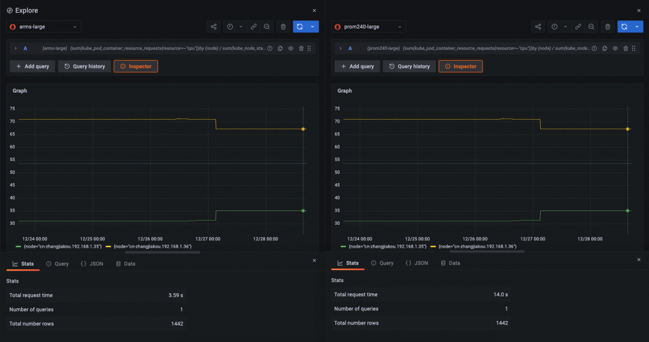
Task: Open Query history in the right pane
Action: coord(409,66)
